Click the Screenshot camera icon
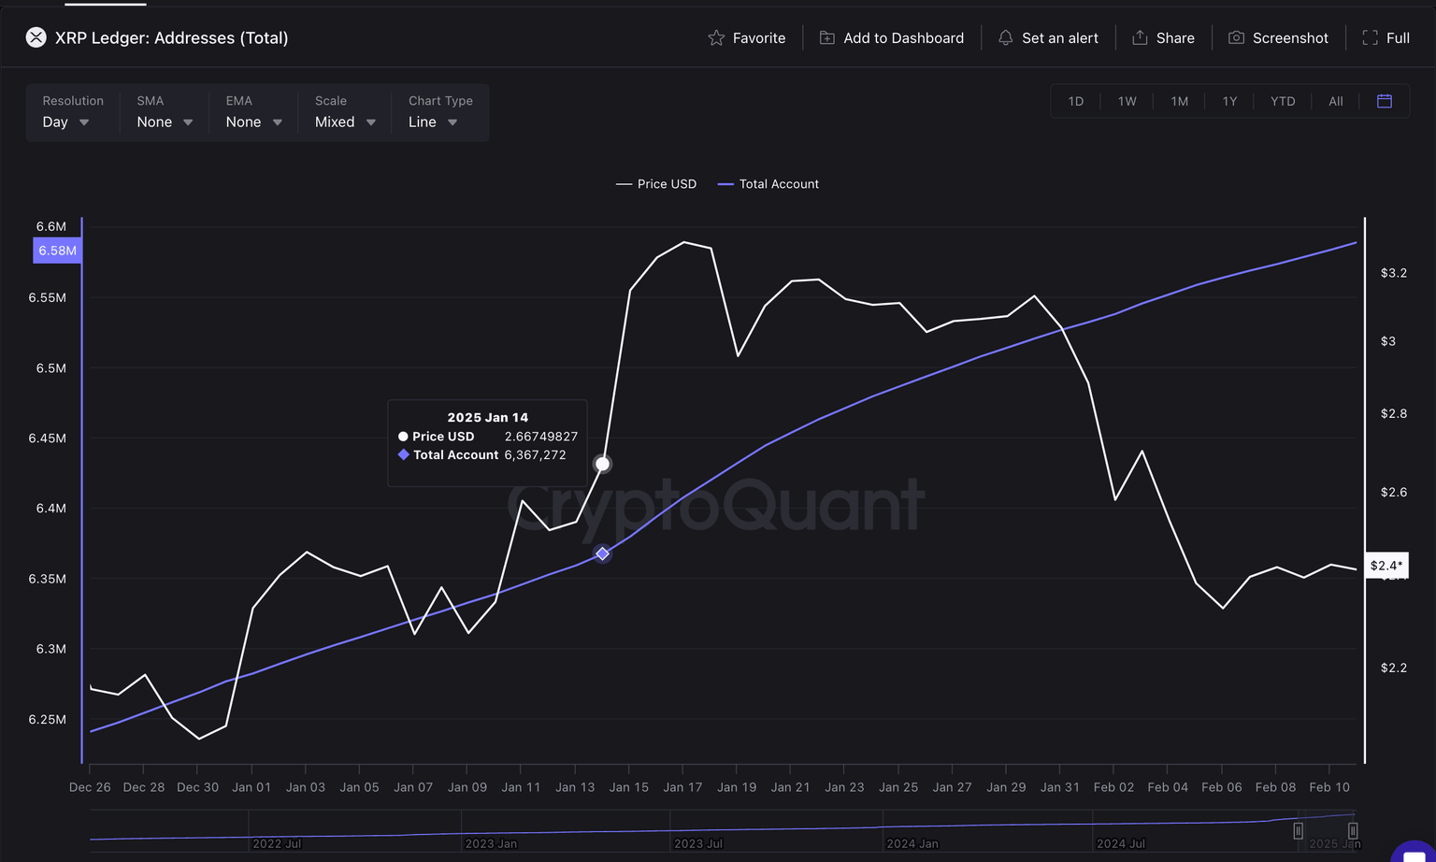1436x862 pixels. tap(1236, 38)
